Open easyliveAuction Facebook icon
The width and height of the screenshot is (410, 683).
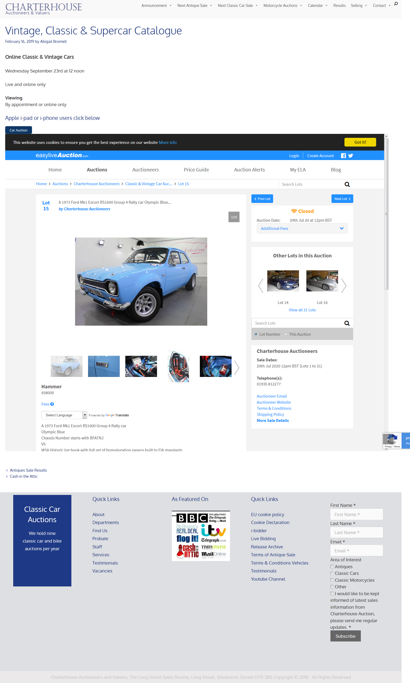343,156
